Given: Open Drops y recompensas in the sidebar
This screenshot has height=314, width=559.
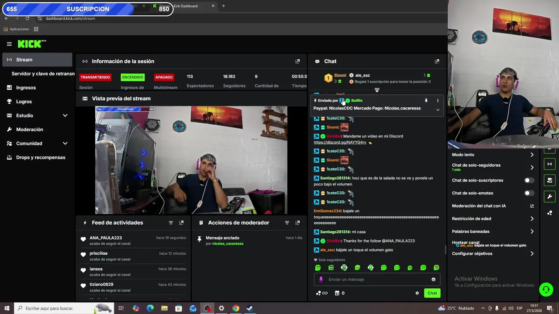Looking at the screenshot, I should 37,157.
